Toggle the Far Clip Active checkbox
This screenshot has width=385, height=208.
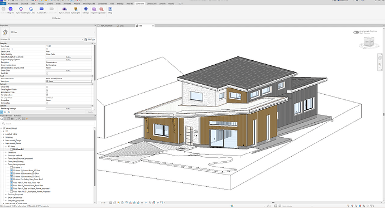tap(47, 95)
